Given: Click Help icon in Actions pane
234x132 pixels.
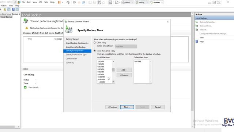Looking at the screenshot, I should [197, 41].
